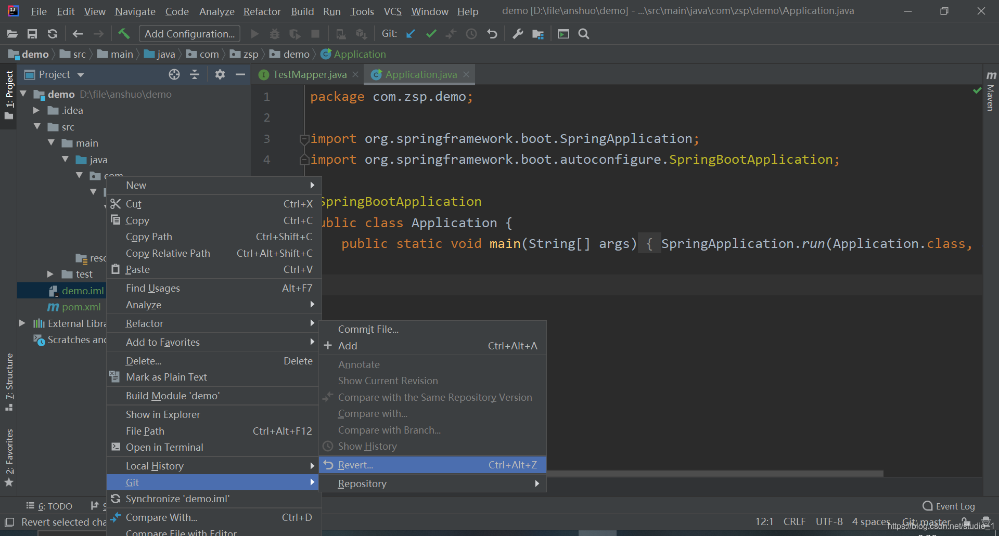Expand the test folder

click(x=50, y=274)
